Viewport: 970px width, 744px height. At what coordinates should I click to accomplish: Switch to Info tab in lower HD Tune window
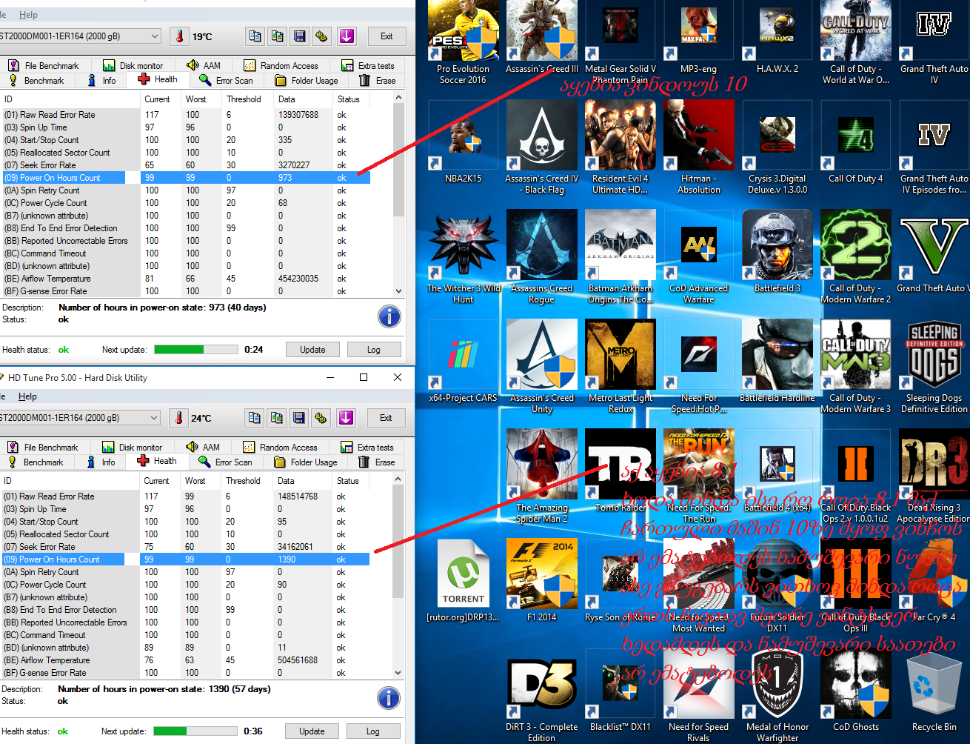pos(101,462)
